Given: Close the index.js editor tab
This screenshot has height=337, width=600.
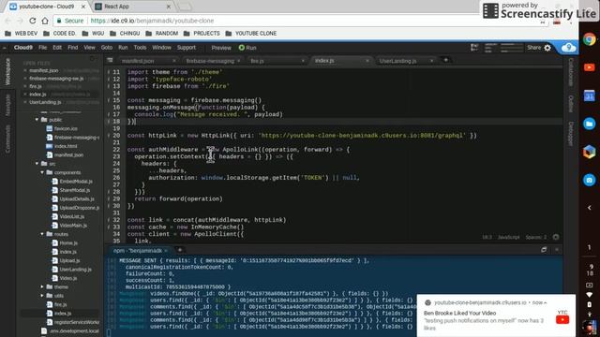Looking at the screenshot, I should 367,61.
